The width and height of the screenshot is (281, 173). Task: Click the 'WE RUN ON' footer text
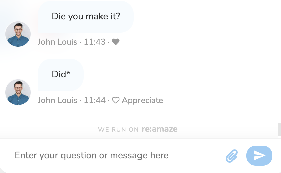click(x=118, y=129)
